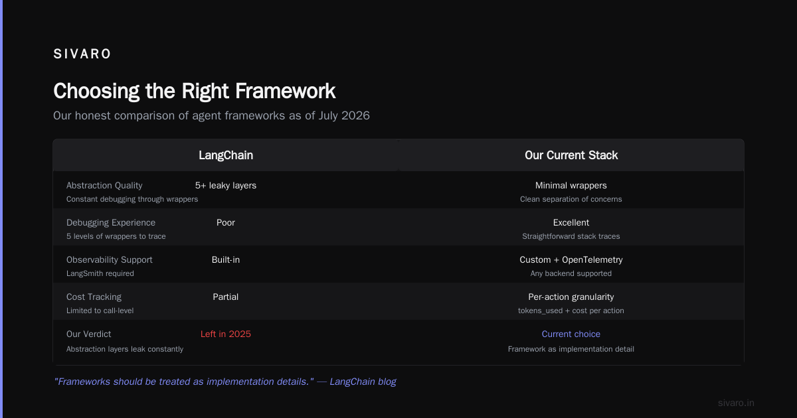
Task: Select the Custom + OpenTelemetry cell
Action: click(x=571, y=260)
